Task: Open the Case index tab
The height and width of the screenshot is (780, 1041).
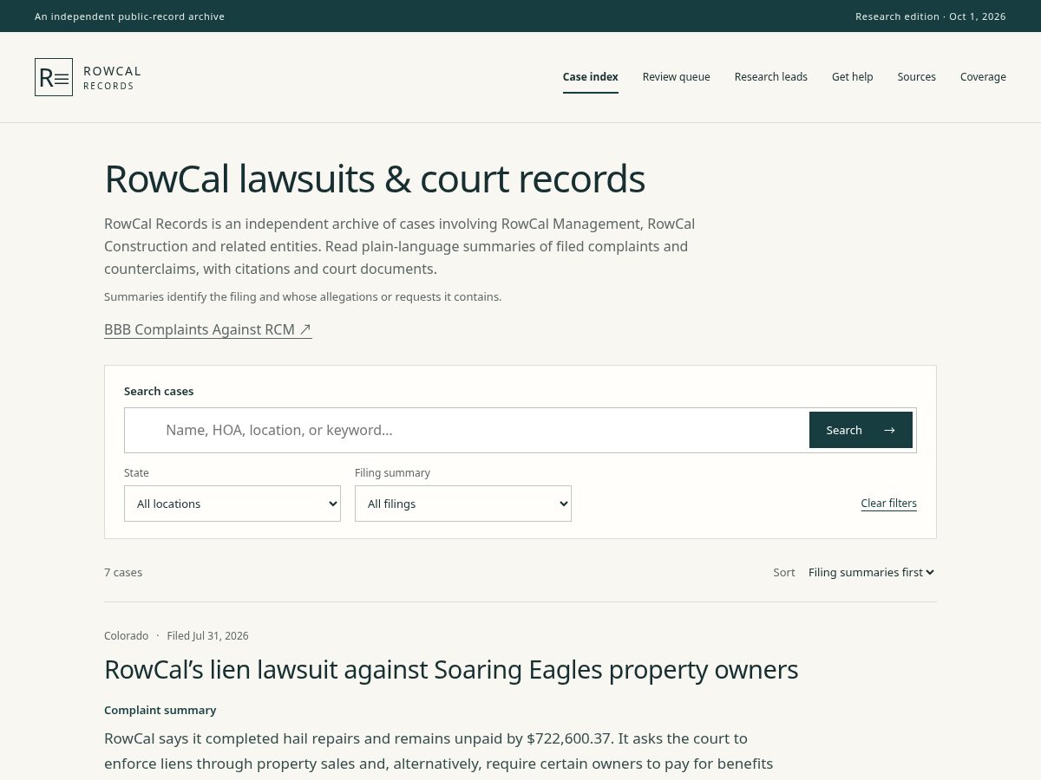Action: click(591, 77)
